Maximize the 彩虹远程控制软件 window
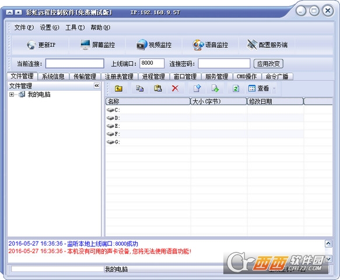Image resolution: width=340 pixels, height=280 pixels. coord(314,10)
